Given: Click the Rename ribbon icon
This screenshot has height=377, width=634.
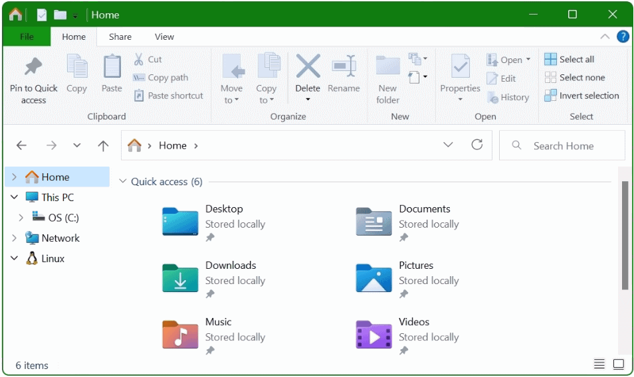Looking at the screenshot, I should pyautogui.click(x=344, y=66).
